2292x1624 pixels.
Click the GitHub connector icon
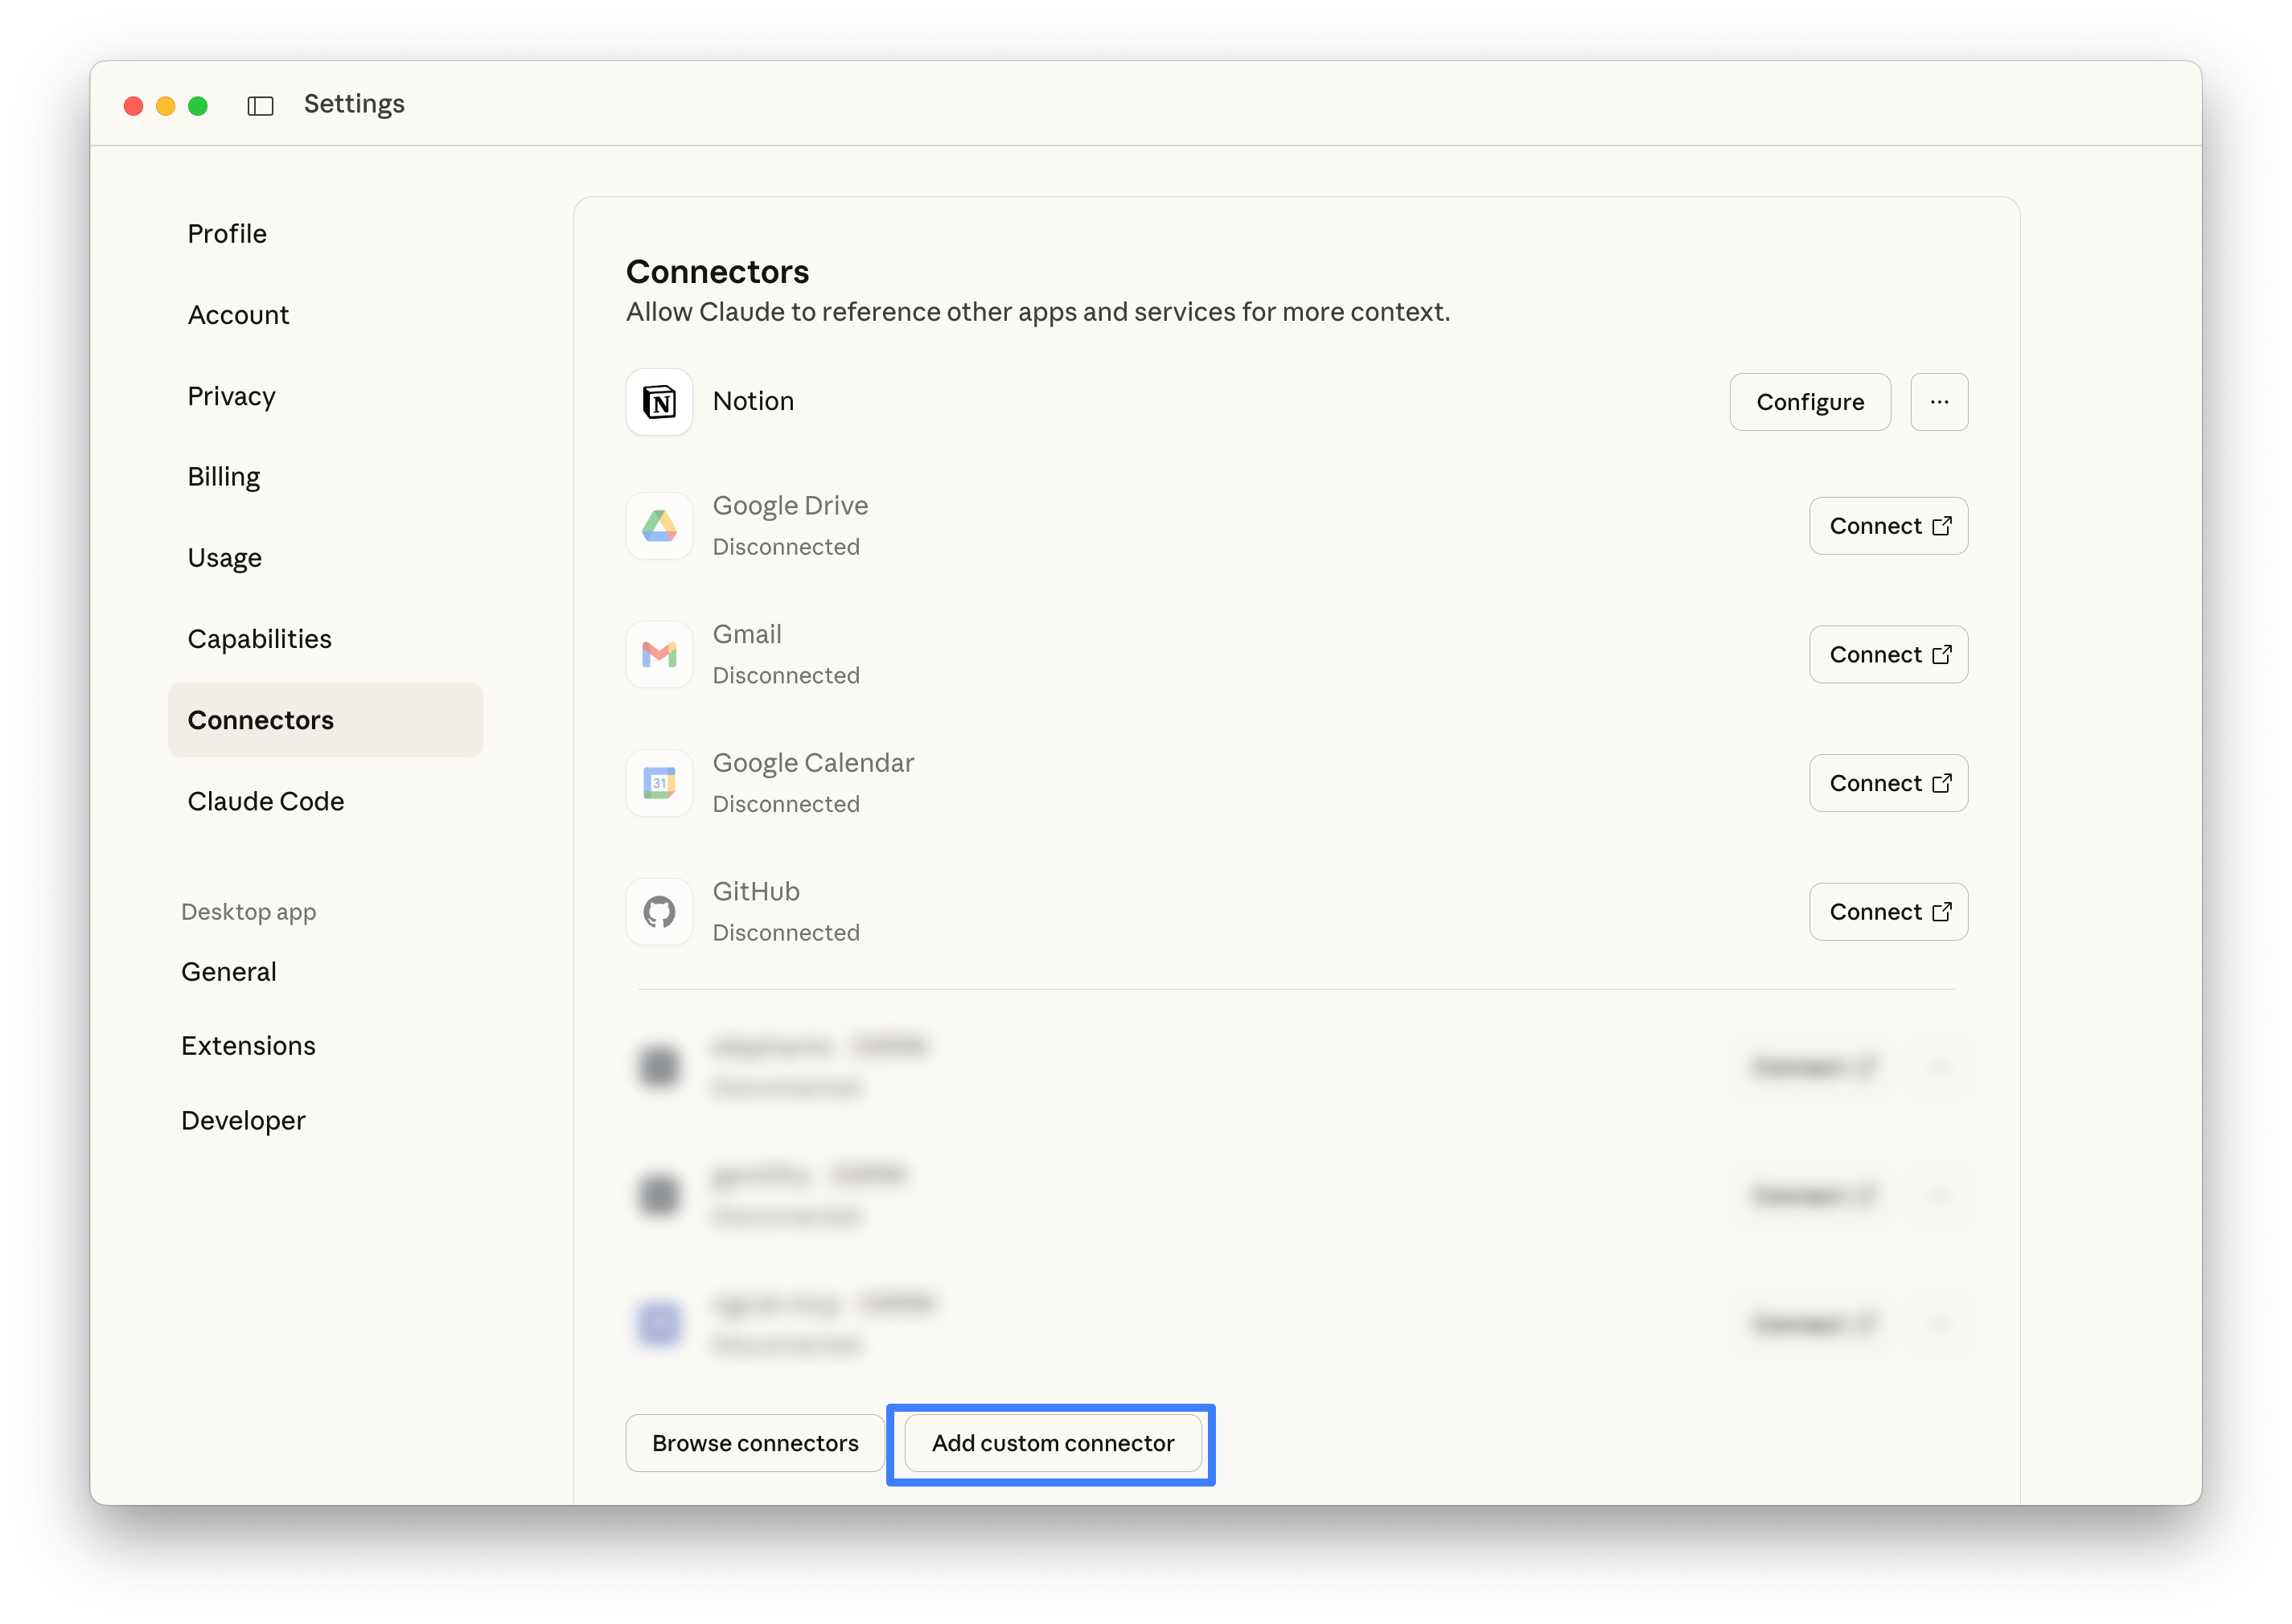(659, 911)
